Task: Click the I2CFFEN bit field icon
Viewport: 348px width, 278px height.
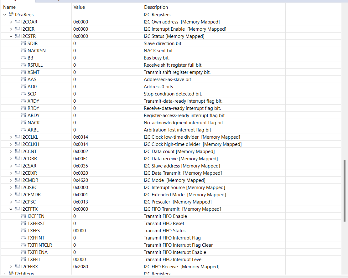Action: [x=23, y=216]
